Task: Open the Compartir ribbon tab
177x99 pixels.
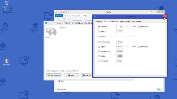Action: (76, 16)
